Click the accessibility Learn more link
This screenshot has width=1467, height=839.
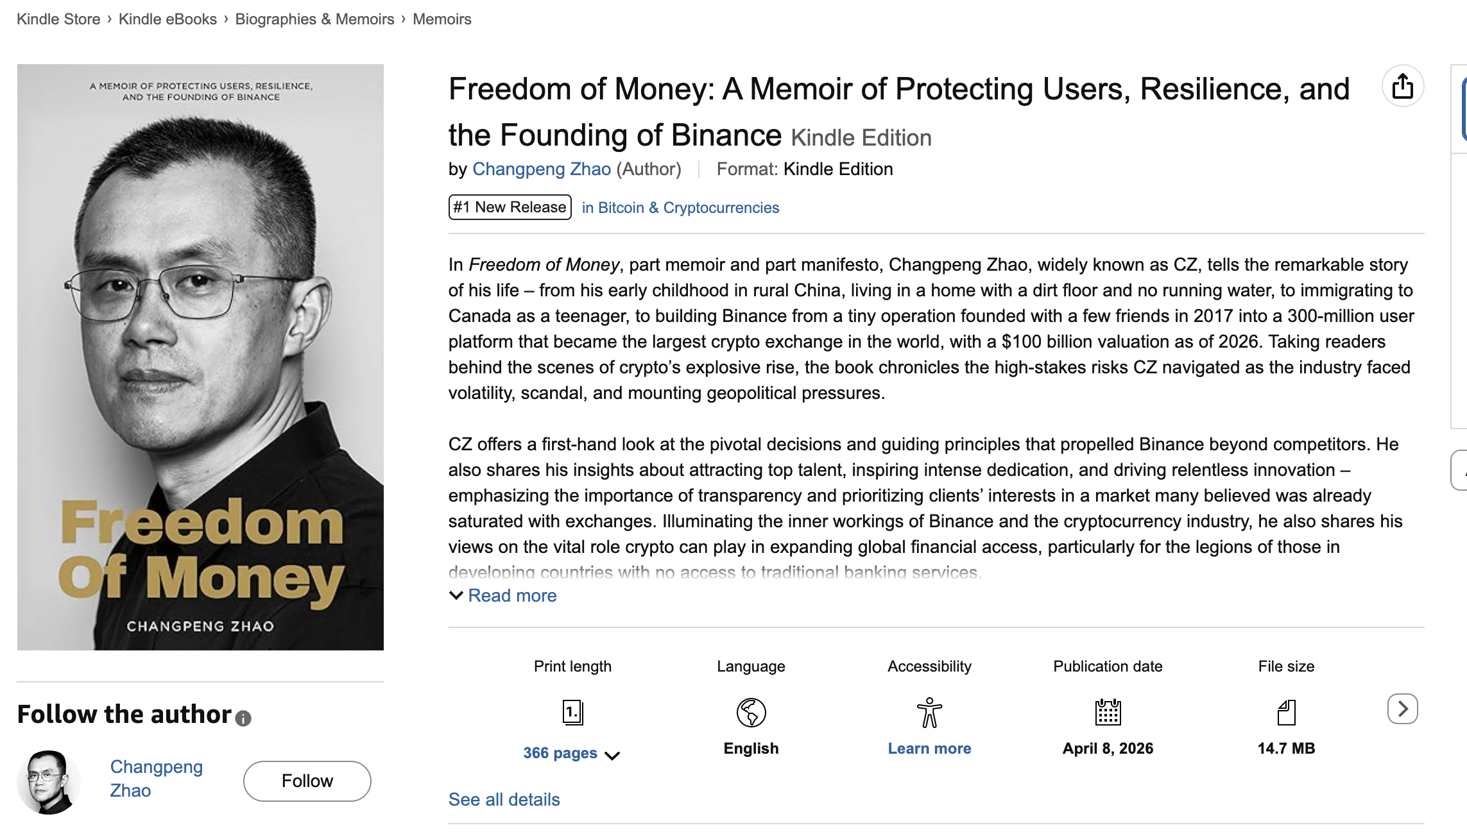929,749
